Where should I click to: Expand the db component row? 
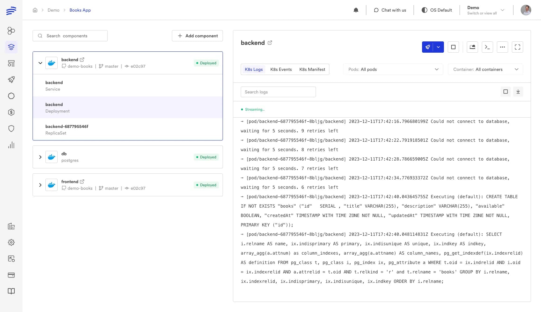tap(40, 157)
